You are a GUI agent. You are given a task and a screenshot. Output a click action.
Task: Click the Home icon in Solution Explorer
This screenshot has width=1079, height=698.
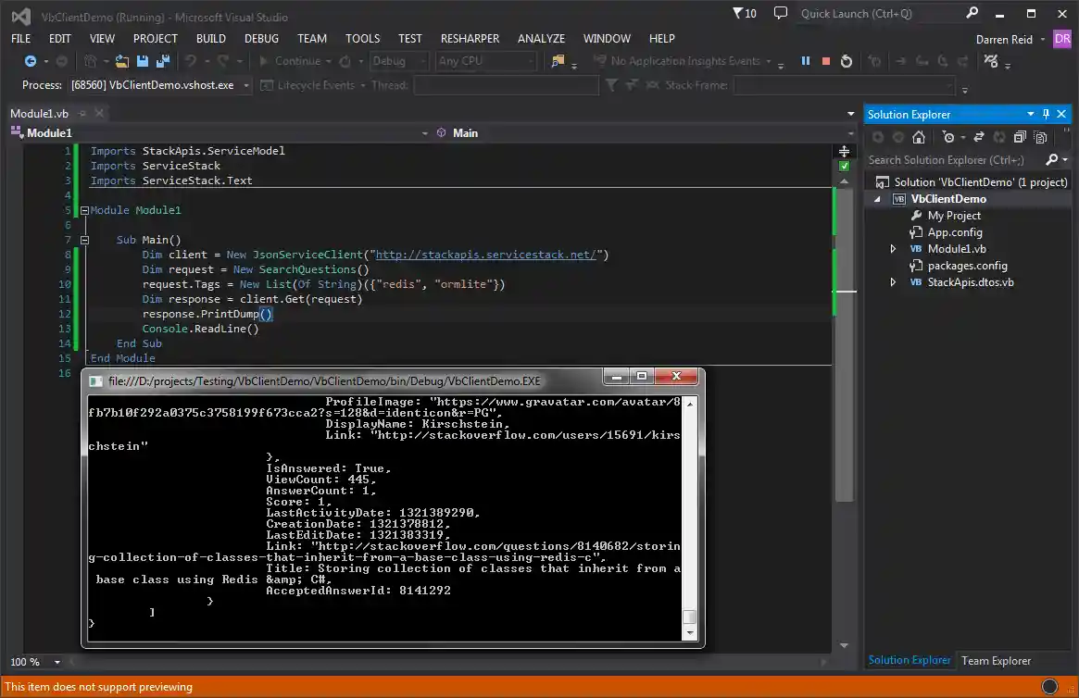point(918,136)
